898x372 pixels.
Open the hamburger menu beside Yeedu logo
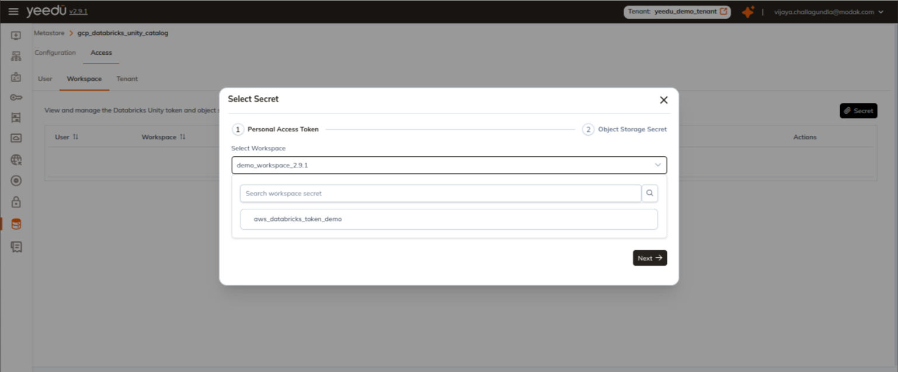[13, 12]
